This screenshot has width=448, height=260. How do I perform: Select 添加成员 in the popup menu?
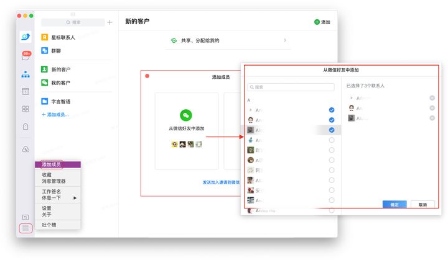[x=52, y=164]
